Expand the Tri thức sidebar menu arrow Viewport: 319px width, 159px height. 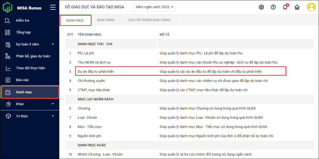pyautogui.click(x=53, y=116)
